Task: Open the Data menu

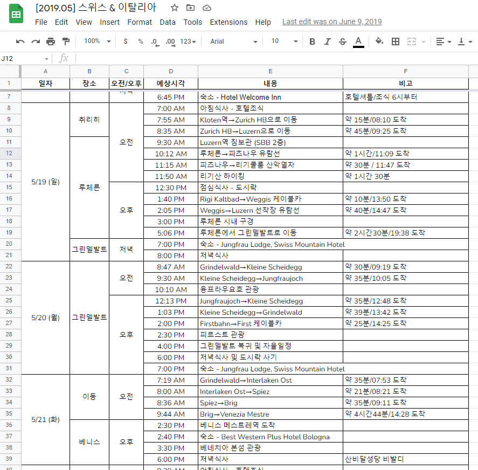Action: [x=168, y=22]
